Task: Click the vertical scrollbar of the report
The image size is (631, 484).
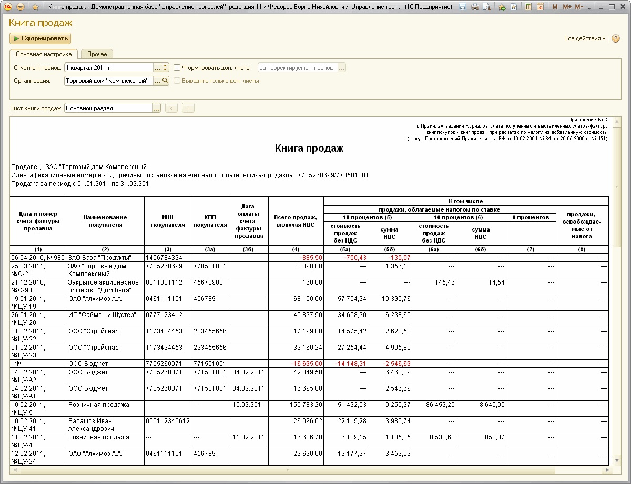Action: pyautogui.click(x=618, y=290)
